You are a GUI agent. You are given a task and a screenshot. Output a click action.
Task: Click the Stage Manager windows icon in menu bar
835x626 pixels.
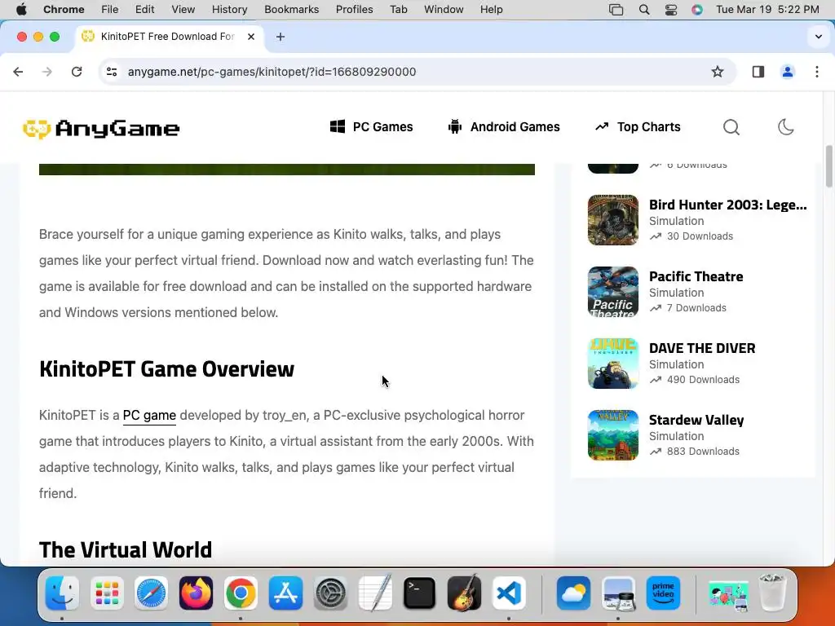click(616, 9)
